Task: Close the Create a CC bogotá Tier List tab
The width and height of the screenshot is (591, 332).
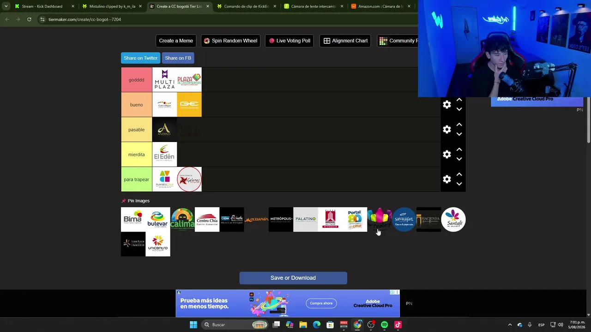Action: point(208,6)
